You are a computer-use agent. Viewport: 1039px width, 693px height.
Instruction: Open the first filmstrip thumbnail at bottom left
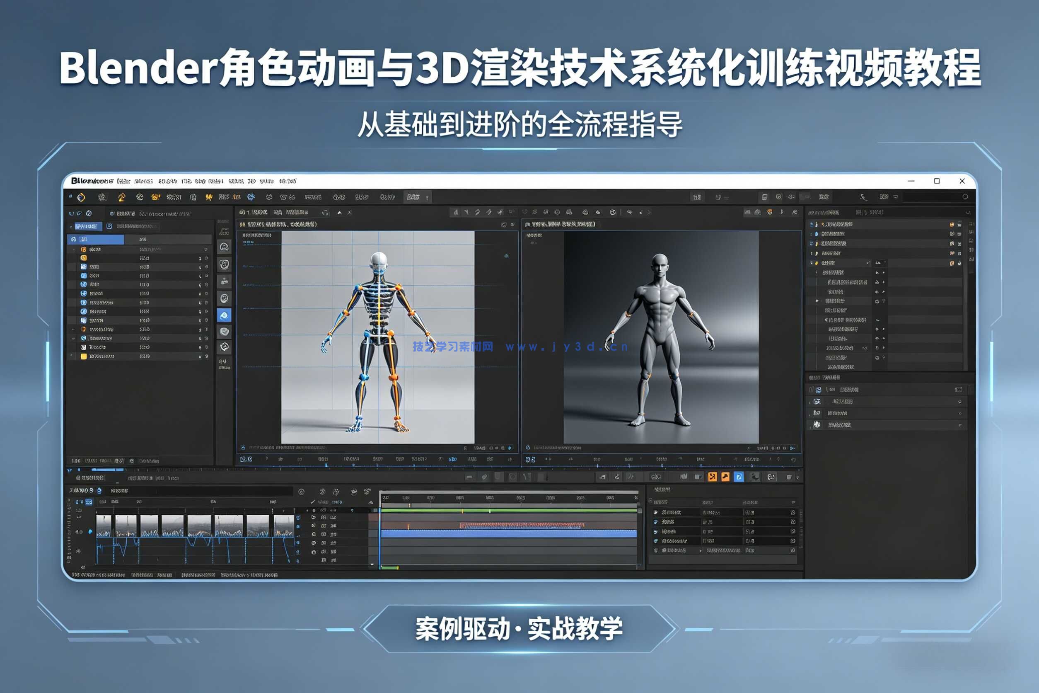104,526
